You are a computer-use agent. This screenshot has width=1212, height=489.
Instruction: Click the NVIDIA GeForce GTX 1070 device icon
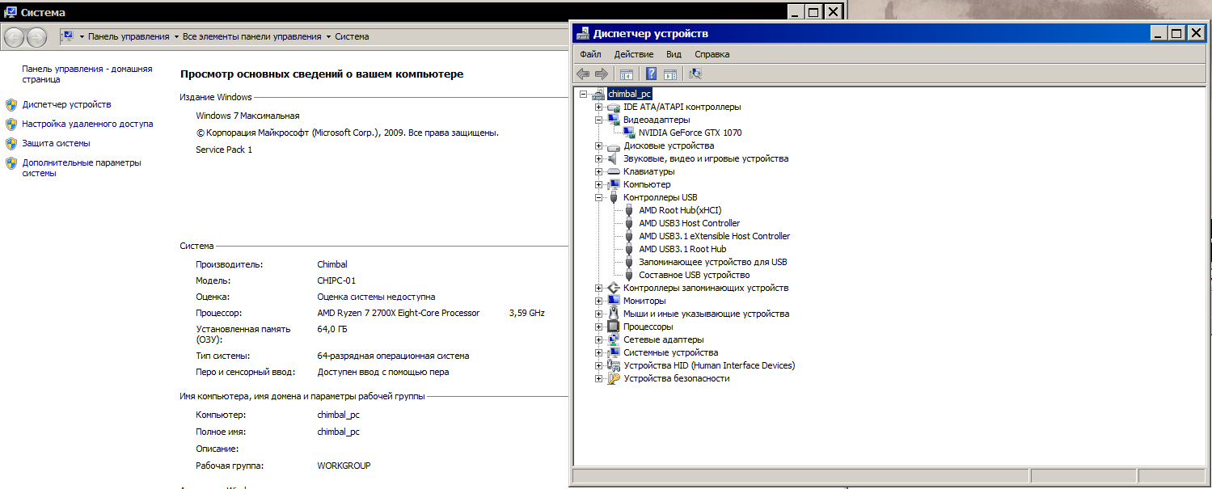tap(628, 133)
